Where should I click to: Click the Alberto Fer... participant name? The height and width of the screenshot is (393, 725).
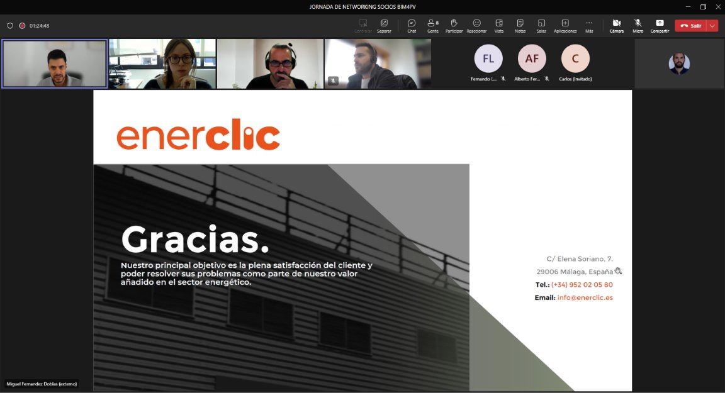[527, 79]
